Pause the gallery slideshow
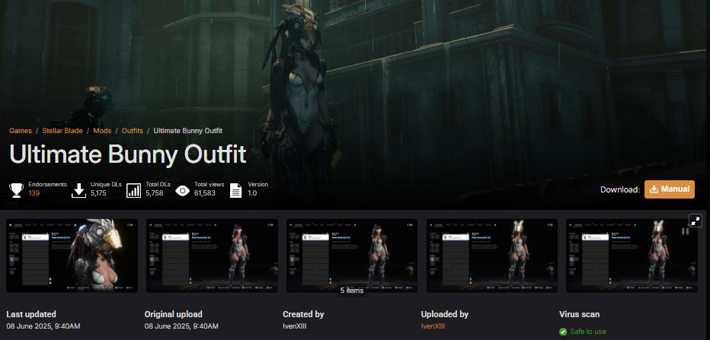 tap(685, 231)
